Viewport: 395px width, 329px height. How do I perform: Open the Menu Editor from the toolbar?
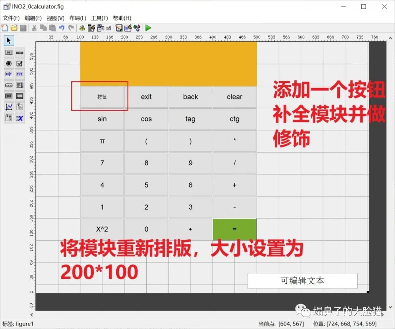click(x=91, y=28)
